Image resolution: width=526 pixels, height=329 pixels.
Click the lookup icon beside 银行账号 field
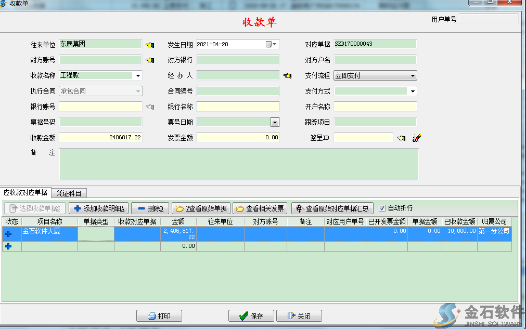coord(150,107)
